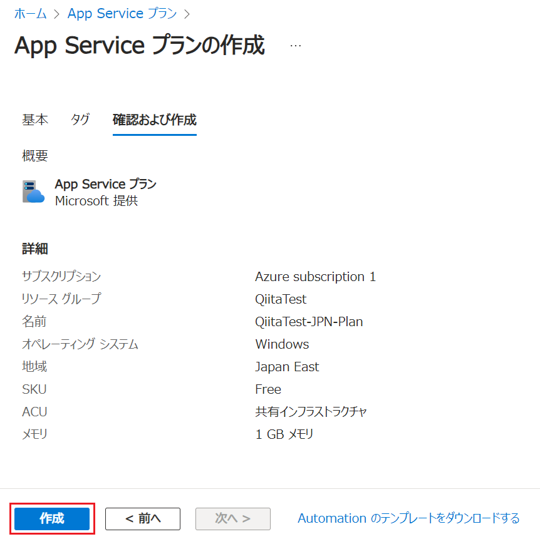The height and width of the screenshot is (549, 540).
Task: Select the Azure subscription 1 value
Action: pyautogui.click(x=315, y=277)
